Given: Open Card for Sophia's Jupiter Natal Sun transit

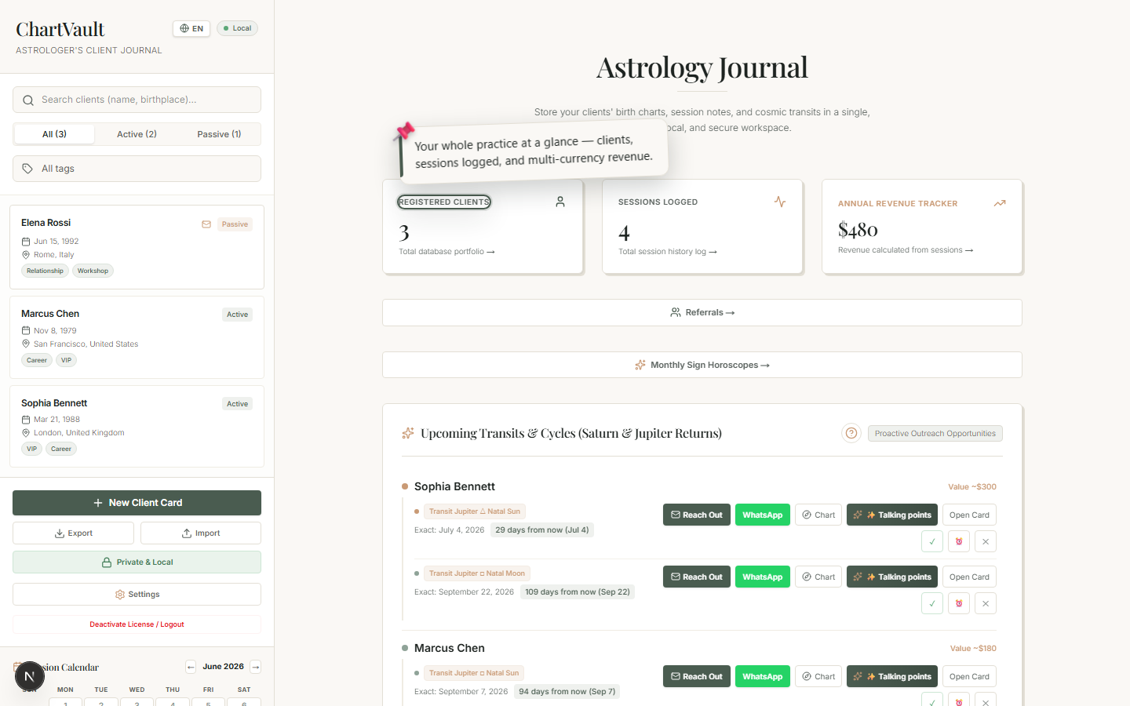Looking at the screenshot, I should pyautogui.click(x=969, y=515).
